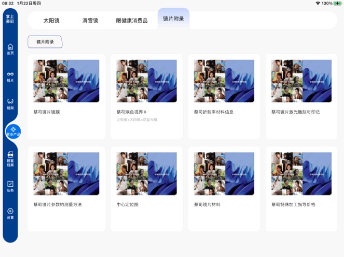Open 顾客档案 customer files icon
This screenshot has width=344, height=257.
click(10, 159)
